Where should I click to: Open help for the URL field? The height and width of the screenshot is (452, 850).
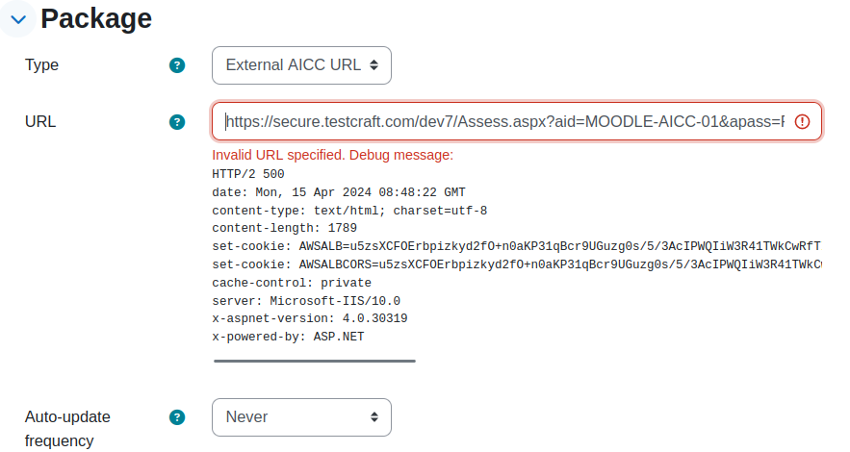177,122
